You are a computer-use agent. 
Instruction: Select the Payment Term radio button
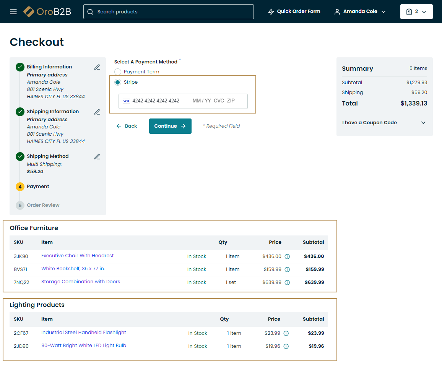pyautogui.click(x=118, y=72)
